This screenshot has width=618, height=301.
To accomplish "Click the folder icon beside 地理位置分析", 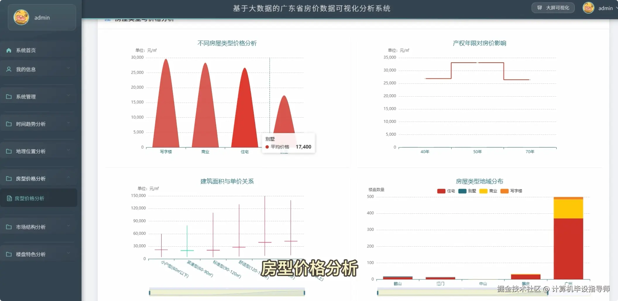I will pos(9,151).
